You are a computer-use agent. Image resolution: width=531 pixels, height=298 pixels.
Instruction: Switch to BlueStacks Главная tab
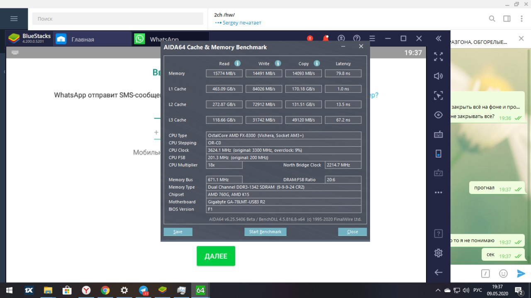click(x=92, y=39)
